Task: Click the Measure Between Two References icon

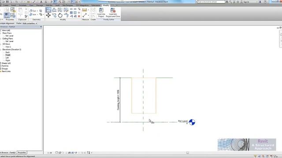Action: tap(85, 15)
